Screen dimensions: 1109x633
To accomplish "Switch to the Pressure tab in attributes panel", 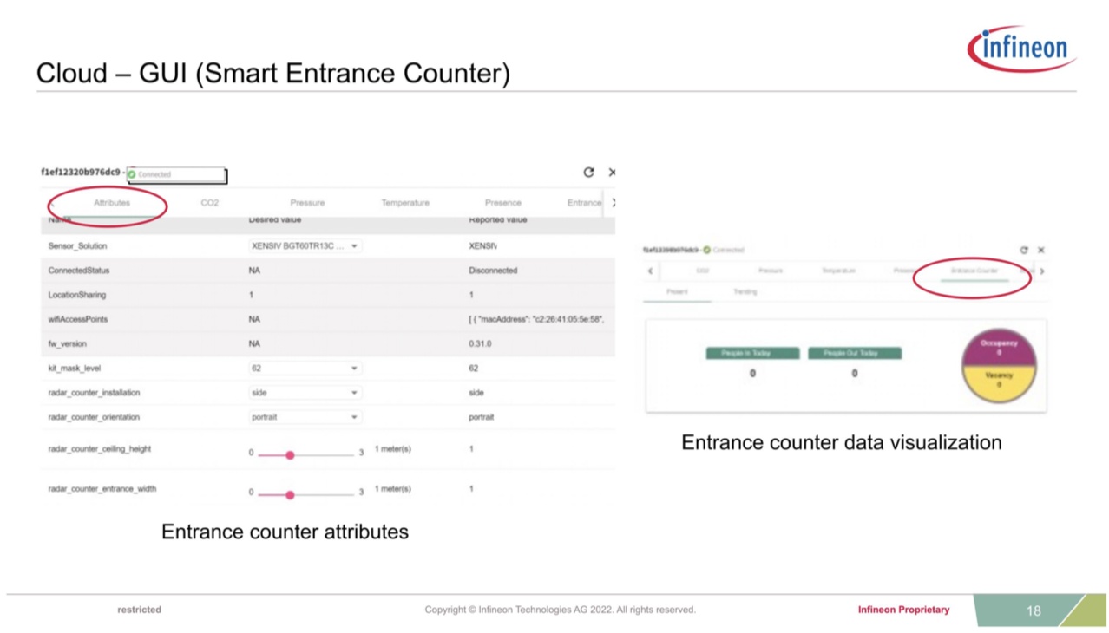I will click(x=307, y=203).
